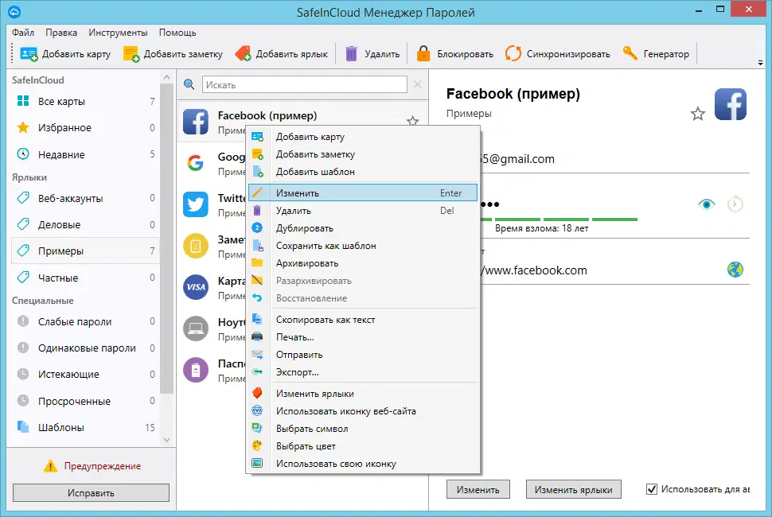Image resolution: width=772 pixels, height=517 pixels.
Task: Click the sidebar scrollbar up arrow
Action: click(x=167, y=77)
